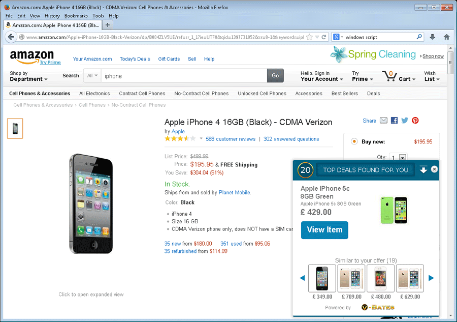Share the iPhone on Twitter
The height and width of the screenshot is (322, 457).
pyautogui.click(x=405, y=121)
